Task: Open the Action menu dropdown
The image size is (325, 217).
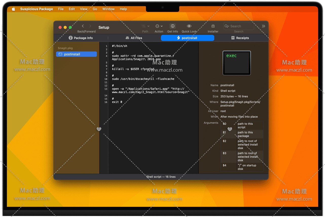Action: pos(159,26)
